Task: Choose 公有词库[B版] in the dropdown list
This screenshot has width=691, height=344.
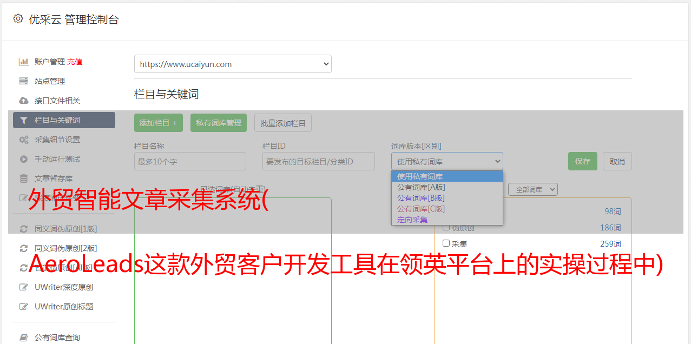Action: [x=447, y=198]
